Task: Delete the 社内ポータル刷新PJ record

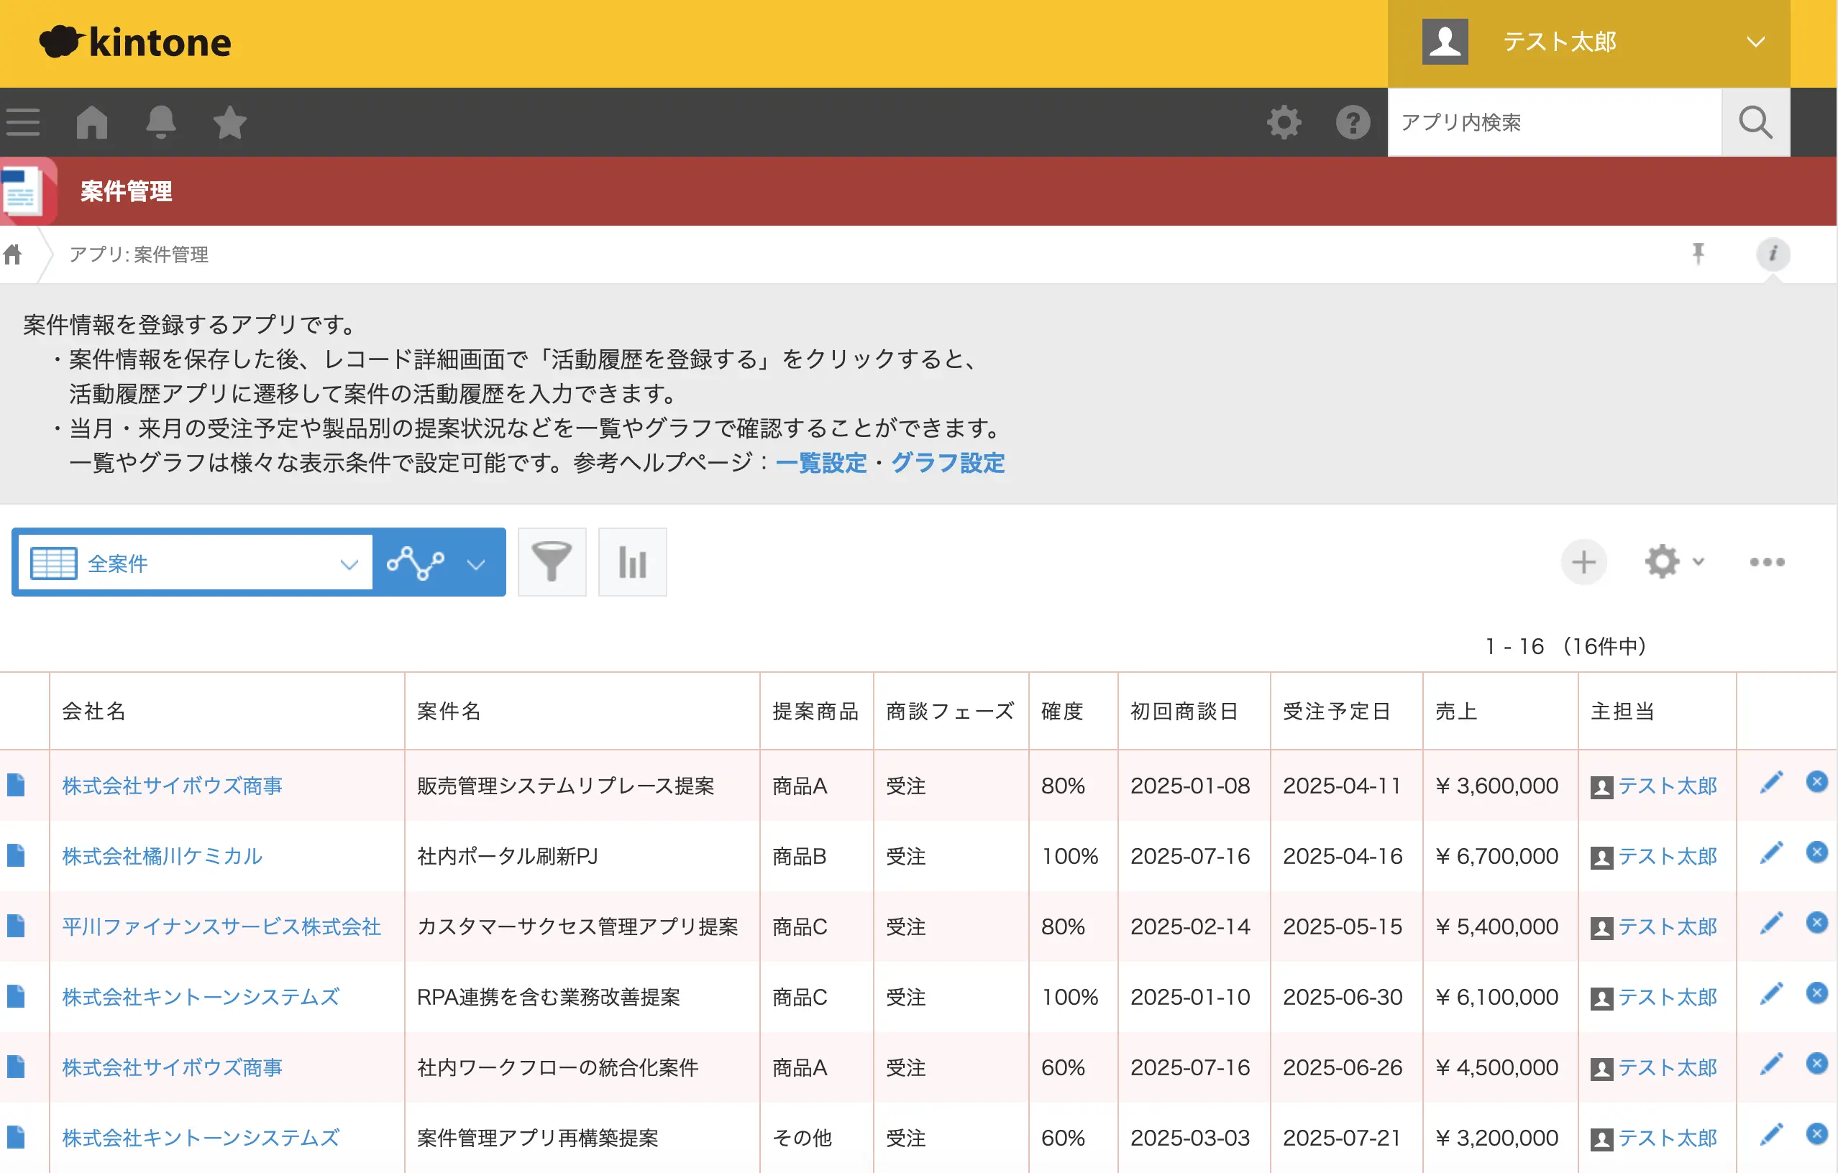Action: 1816,852
